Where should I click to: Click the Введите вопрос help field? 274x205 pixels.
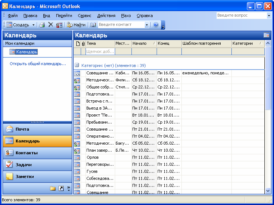pos(242,16)
